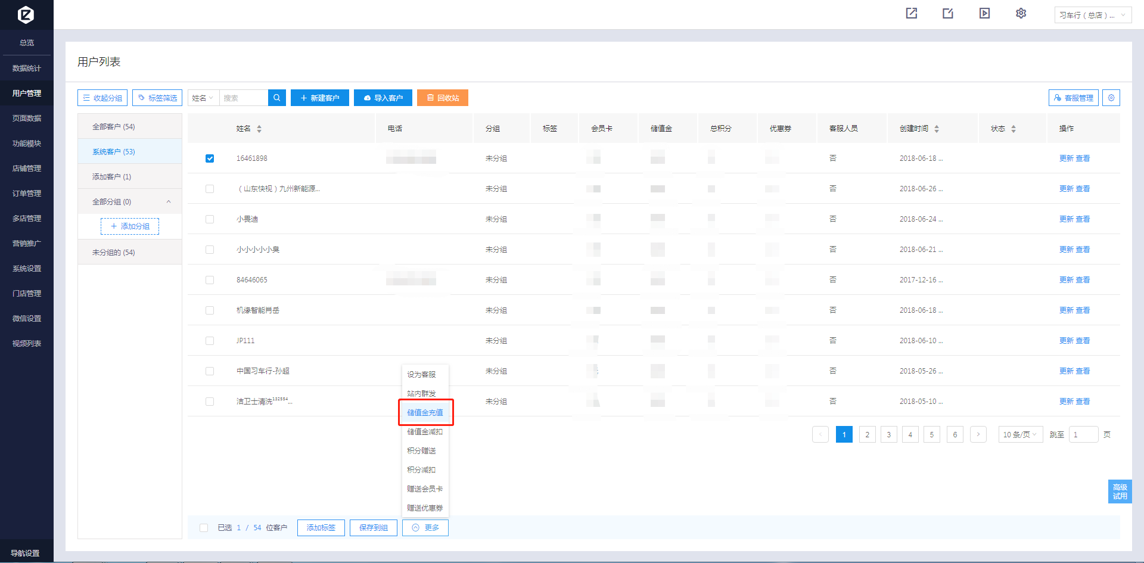Go to page 3 in pagination
The height and width of the screenshot is (563, 1144).
[x=888, y=435]
